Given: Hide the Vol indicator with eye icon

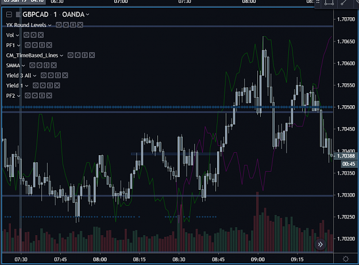Looking at the screenshot, I should 26,35.
